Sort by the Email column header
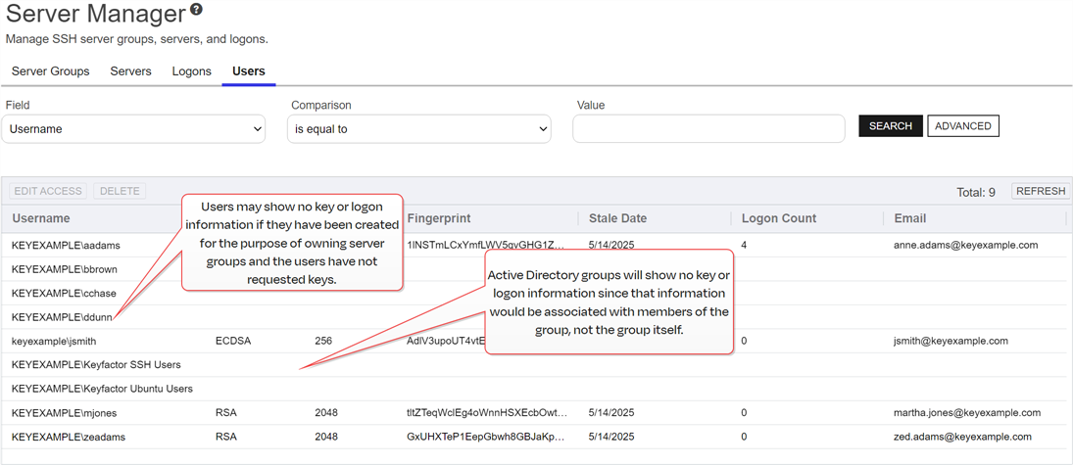This screenshot has width=1073, height=465. (910, 218)
